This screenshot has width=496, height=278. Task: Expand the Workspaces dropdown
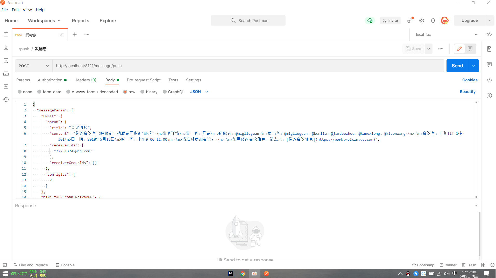44,21
